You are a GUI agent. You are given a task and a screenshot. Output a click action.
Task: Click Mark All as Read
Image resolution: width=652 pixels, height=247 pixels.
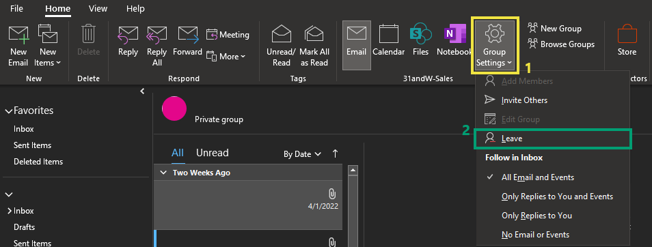314,46
